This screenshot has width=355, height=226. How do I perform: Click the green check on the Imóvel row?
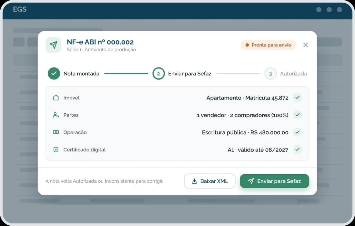point(297,98)
